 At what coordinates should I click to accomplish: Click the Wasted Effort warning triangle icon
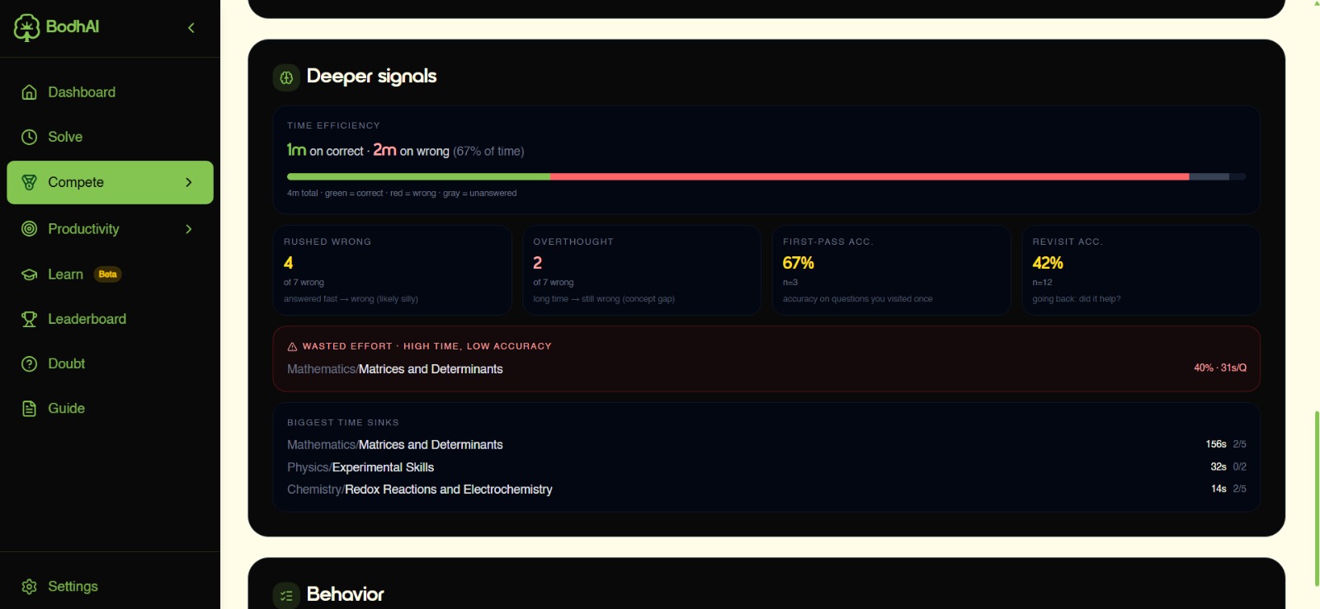tap(292, 347)
